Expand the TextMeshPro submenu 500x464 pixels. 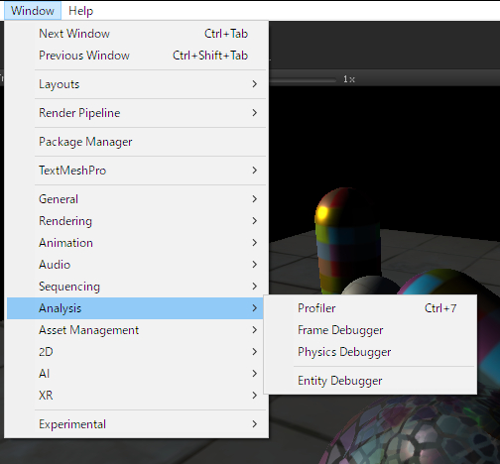click(x=136, y=171)
